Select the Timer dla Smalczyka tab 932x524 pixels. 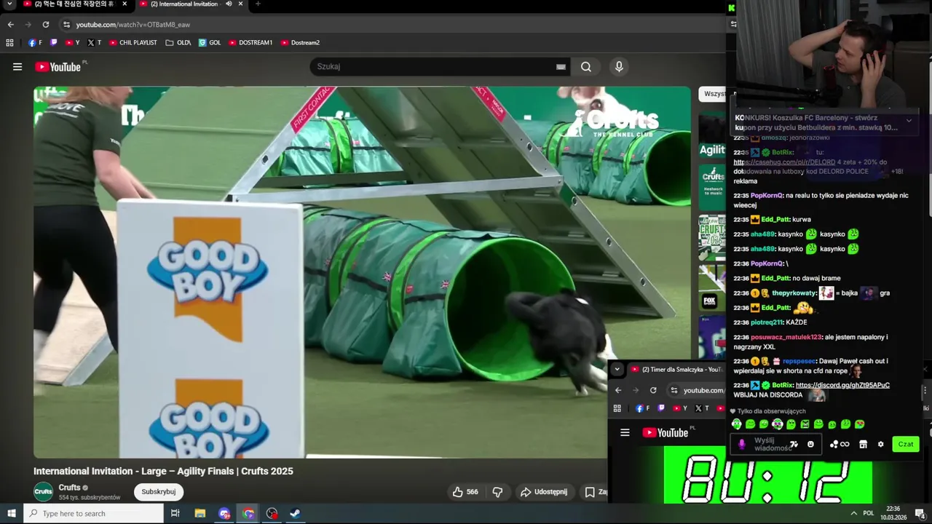click(676, 369)
